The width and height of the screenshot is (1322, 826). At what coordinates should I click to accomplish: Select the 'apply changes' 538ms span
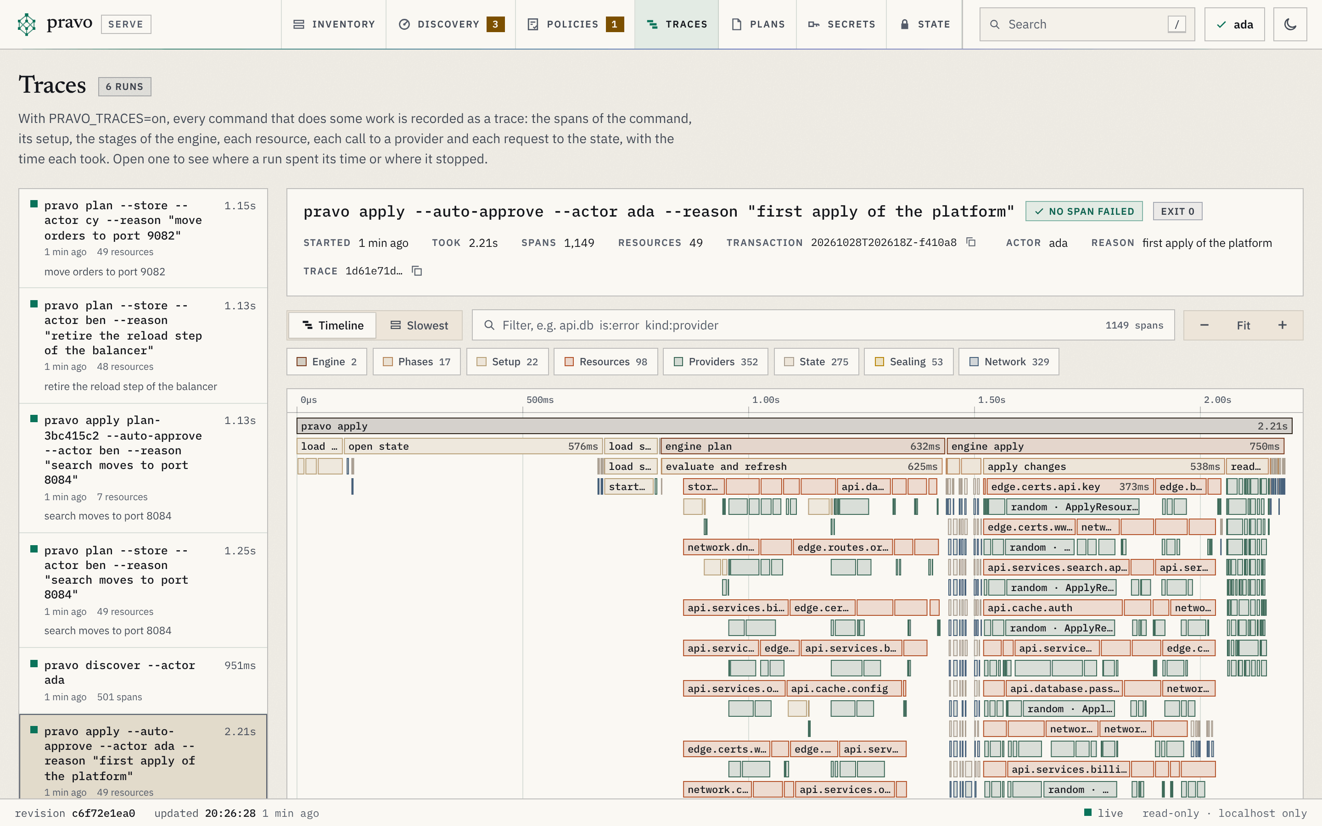1103,467
